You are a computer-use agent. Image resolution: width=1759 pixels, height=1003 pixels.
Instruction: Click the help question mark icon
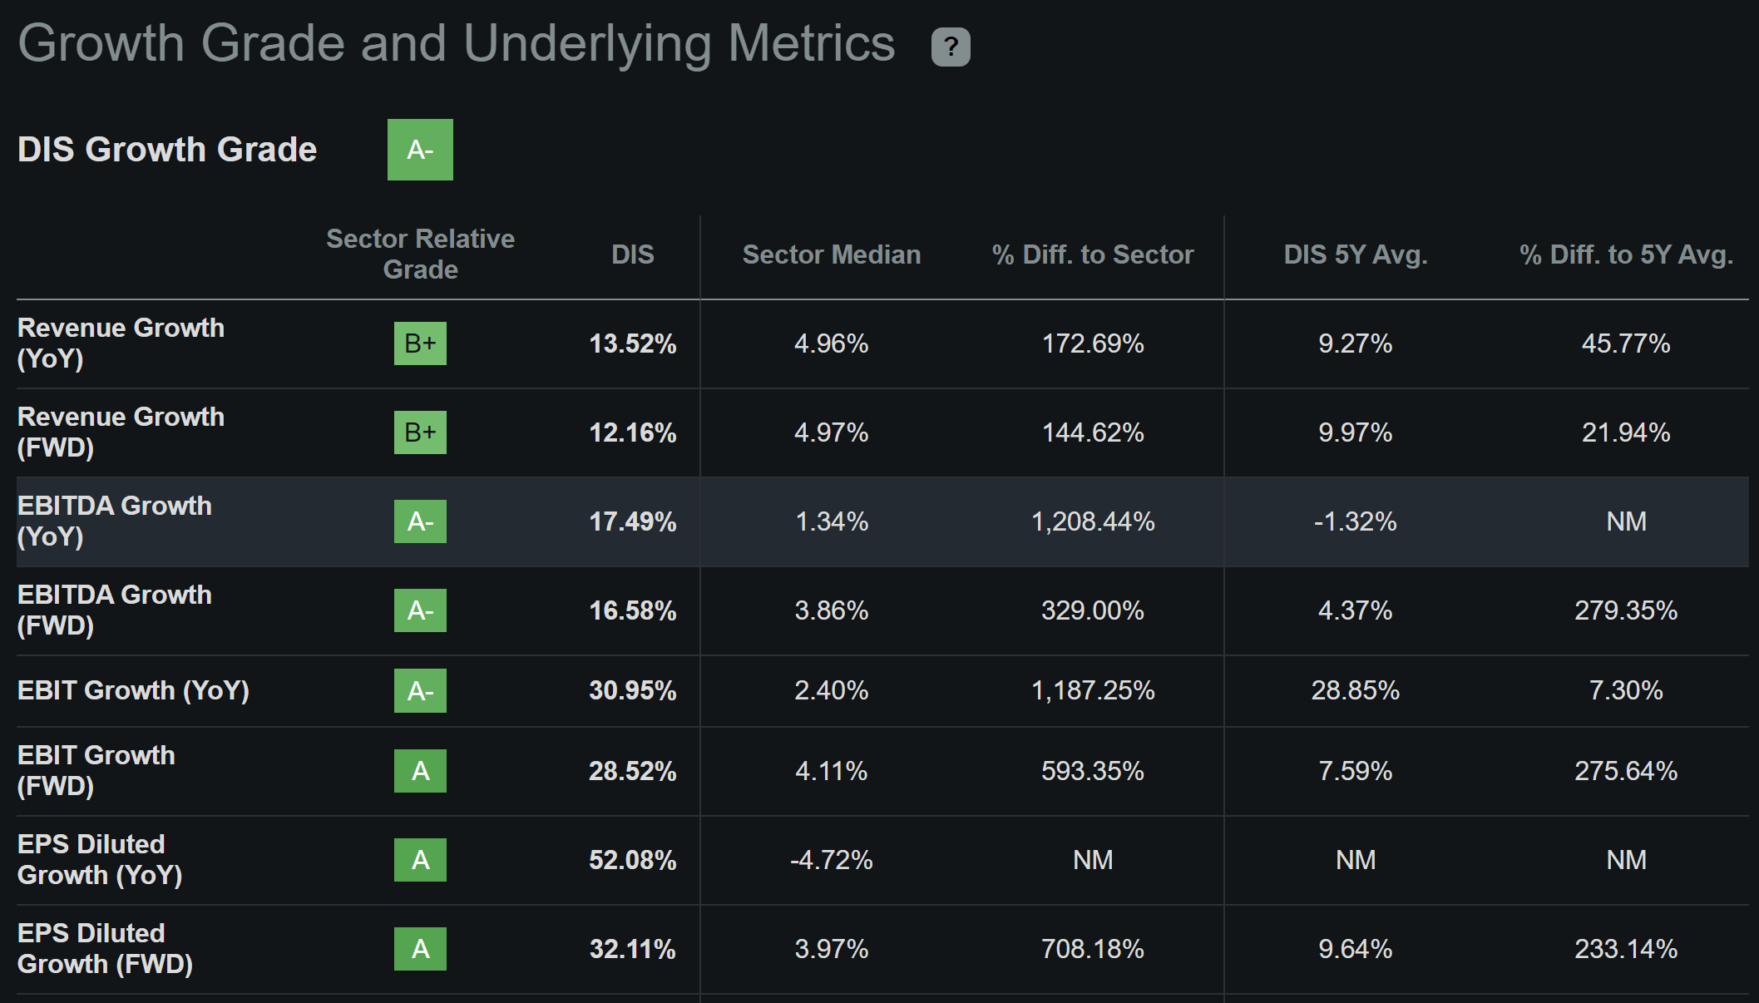click(x=951, y=47)
